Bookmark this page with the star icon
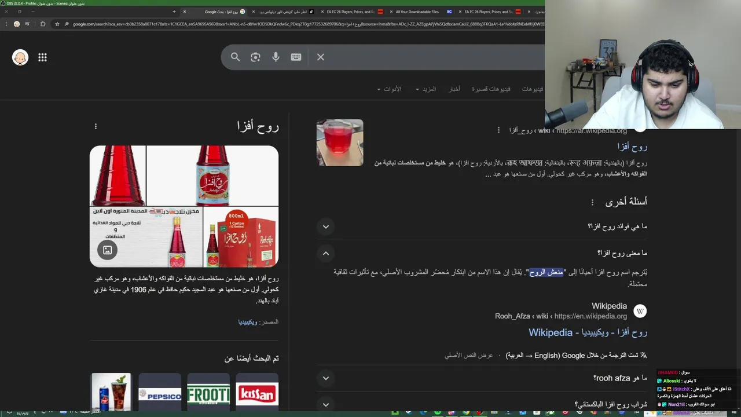Image resolution: width=741 pixels, height=417 pixels. (x=57, y=24)
